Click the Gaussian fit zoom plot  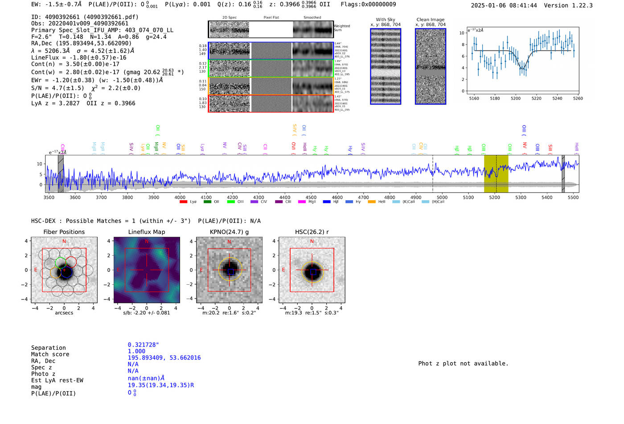click(522, 60)
